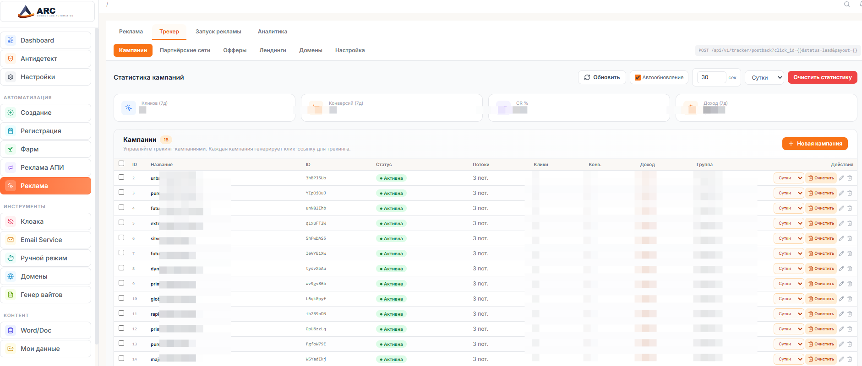Screen dimensions: 862x366
Task: Check the select-all checkbox in table header
Action: click(x=121, y=163)
